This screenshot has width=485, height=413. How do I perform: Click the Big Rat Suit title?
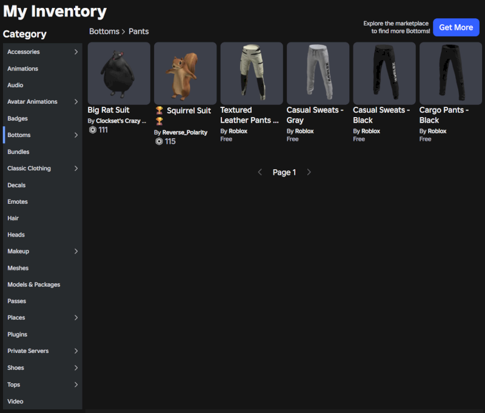109,110
